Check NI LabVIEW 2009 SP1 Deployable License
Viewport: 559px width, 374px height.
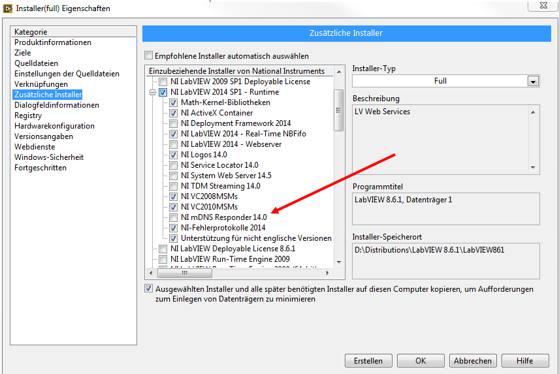pyautogui.click(x=163, y=82)
